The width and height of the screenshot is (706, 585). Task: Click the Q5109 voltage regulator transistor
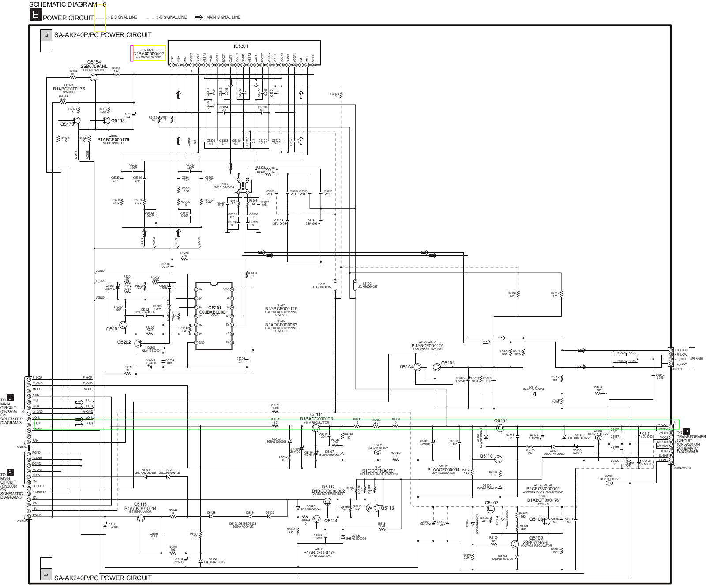[x=515, y=544]
